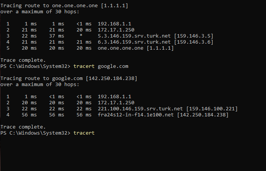The image size is (266, 171).
Task: Click the asterisk timeout in hop 3
Action: pyautogui.click(x=81, y=36)
